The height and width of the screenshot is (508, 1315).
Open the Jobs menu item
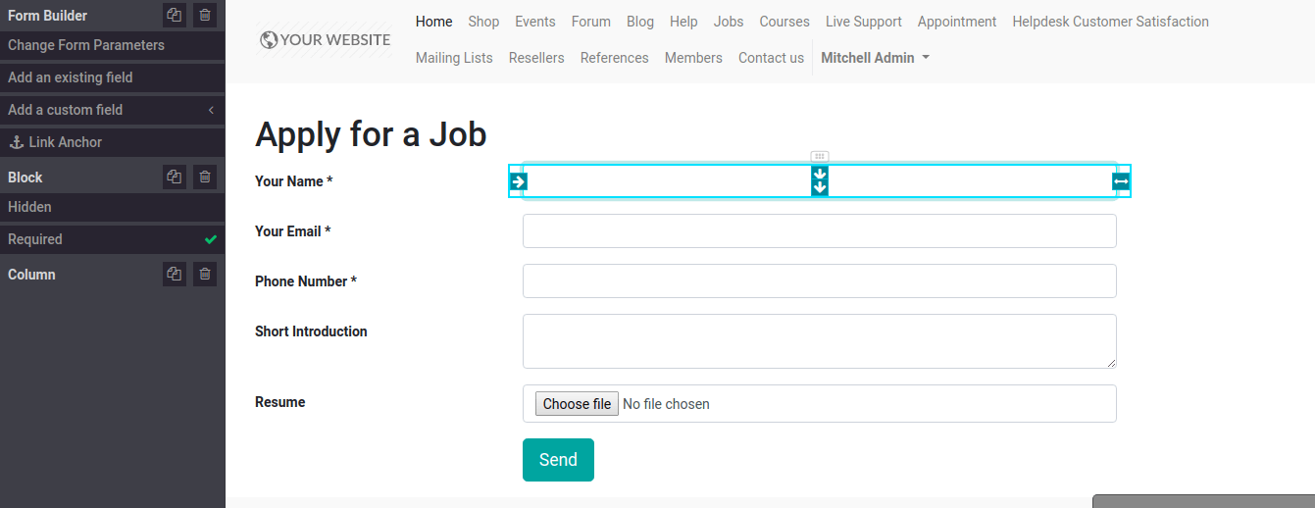pyautogui.click(x=729, y=22)
